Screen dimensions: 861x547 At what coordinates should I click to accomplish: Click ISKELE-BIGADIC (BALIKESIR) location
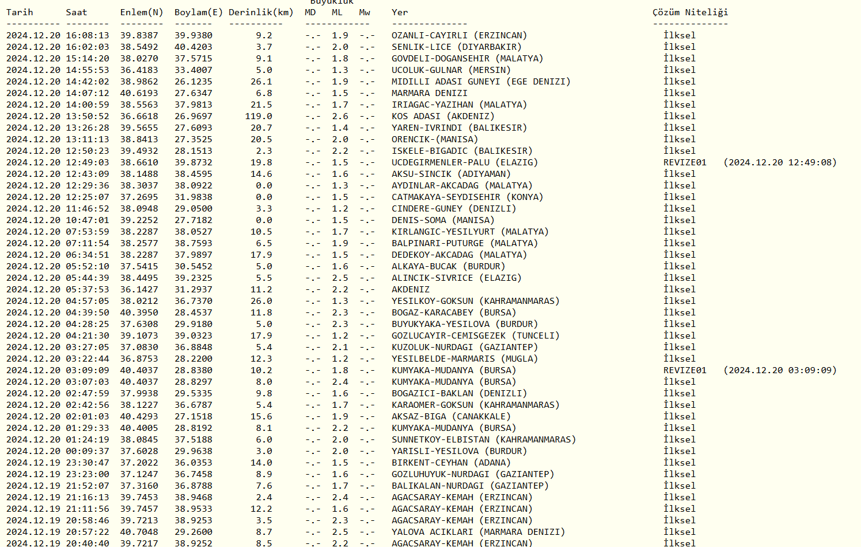(x=462, y=151)
